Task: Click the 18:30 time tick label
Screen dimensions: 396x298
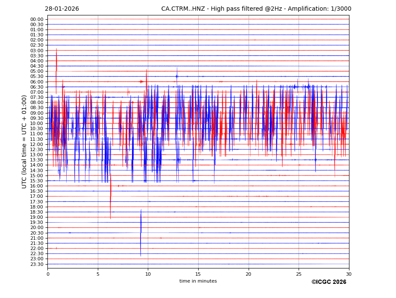Action: coord(37,212)
